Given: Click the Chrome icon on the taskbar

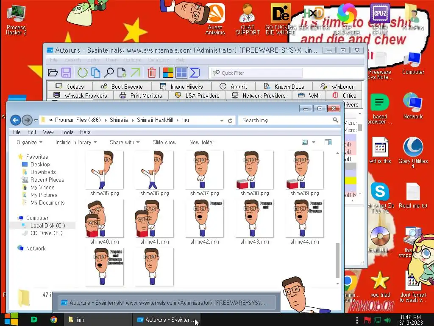Looking at the screenshot, I should click(x=54, y=320).
